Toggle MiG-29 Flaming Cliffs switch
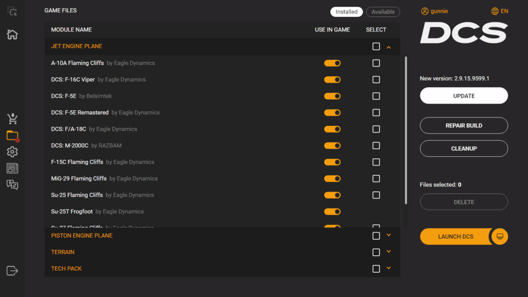528x297 pixels. point(333,178)
